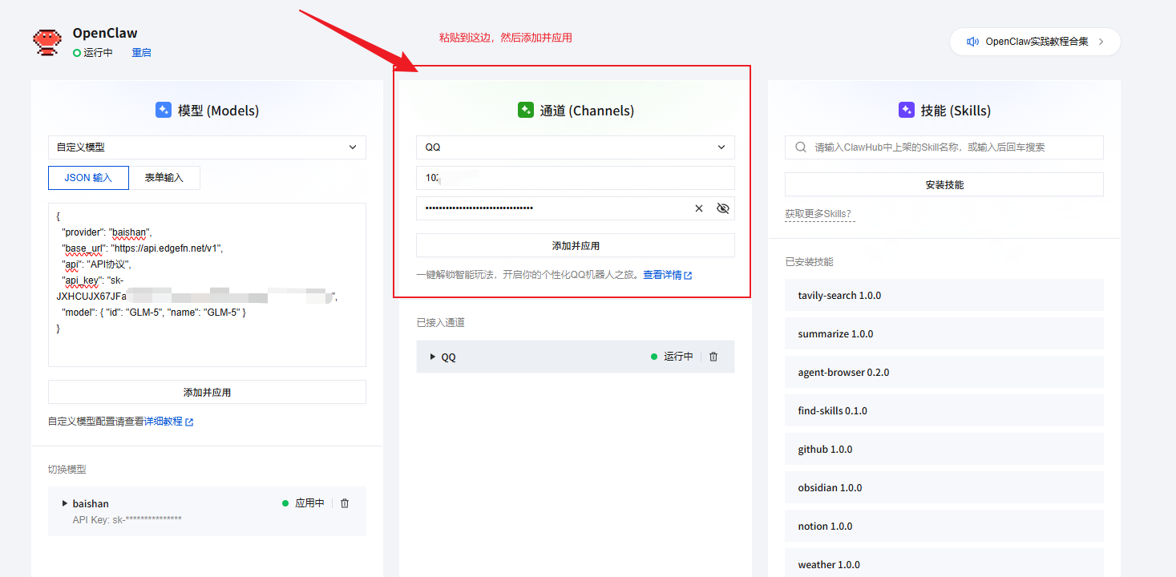Delete the connected QQ channel
Screen dimensions: 1176x577
click(x=713, y=357)
